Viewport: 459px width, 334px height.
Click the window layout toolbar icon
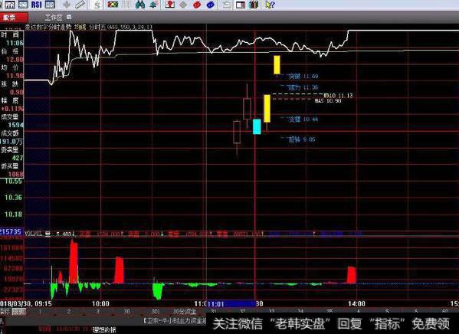pos(241,5)
